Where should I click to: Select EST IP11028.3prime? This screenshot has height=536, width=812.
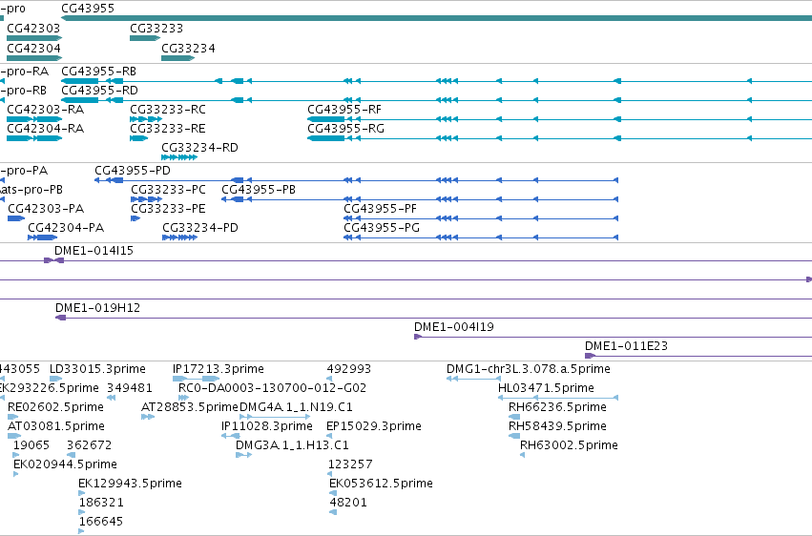point(231,437)
